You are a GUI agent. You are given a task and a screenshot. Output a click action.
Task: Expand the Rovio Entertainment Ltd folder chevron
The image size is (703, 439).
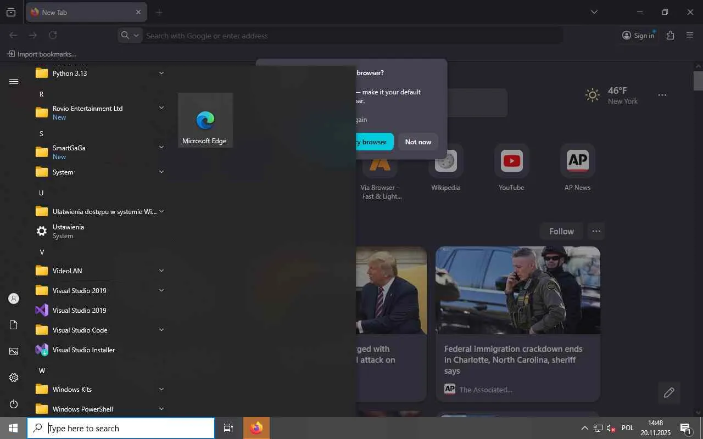point(161,108)
